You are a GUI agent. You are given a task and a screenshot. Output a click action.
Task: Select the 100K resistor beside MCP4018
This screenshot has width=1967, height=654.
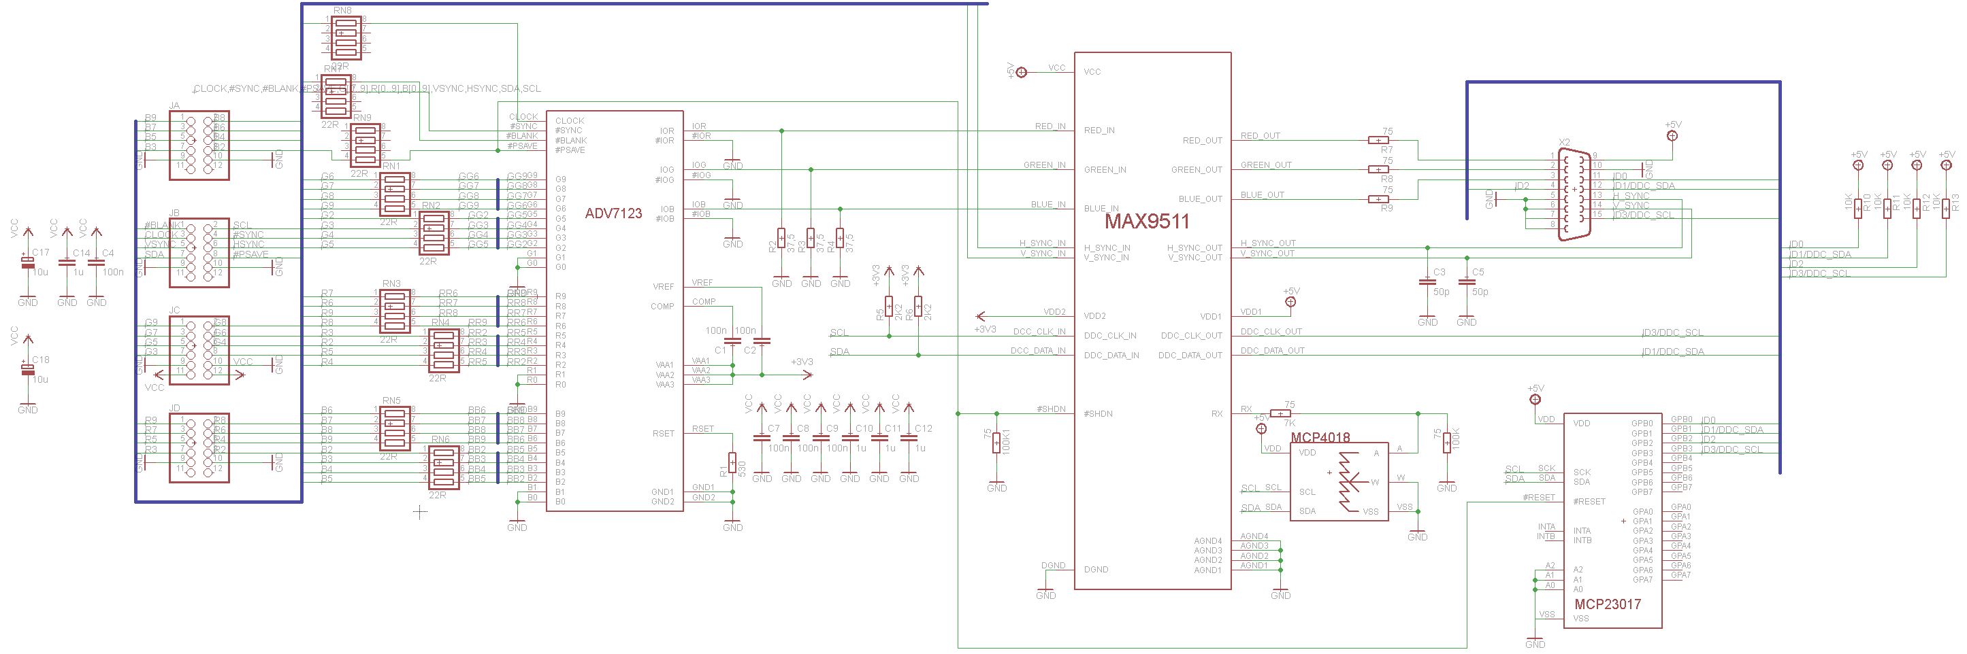pyautogui.click(x=1447, y=443)
